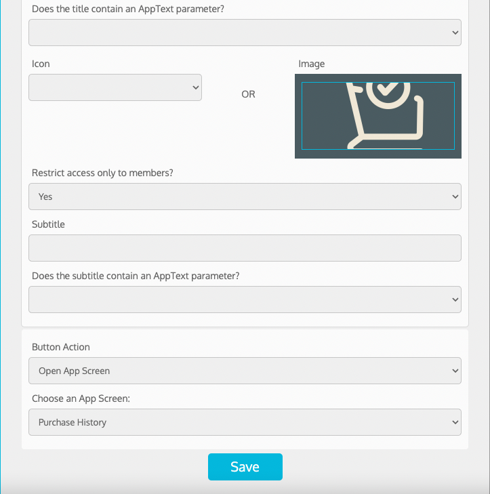The image size is (490, 494).
Task: Click the Restrict access only to members label
Action: click(x=102, y=173)
